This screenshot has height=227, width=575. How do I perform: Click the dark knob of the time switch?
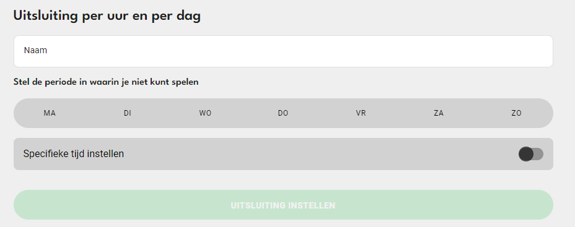[x=526, y=154]
